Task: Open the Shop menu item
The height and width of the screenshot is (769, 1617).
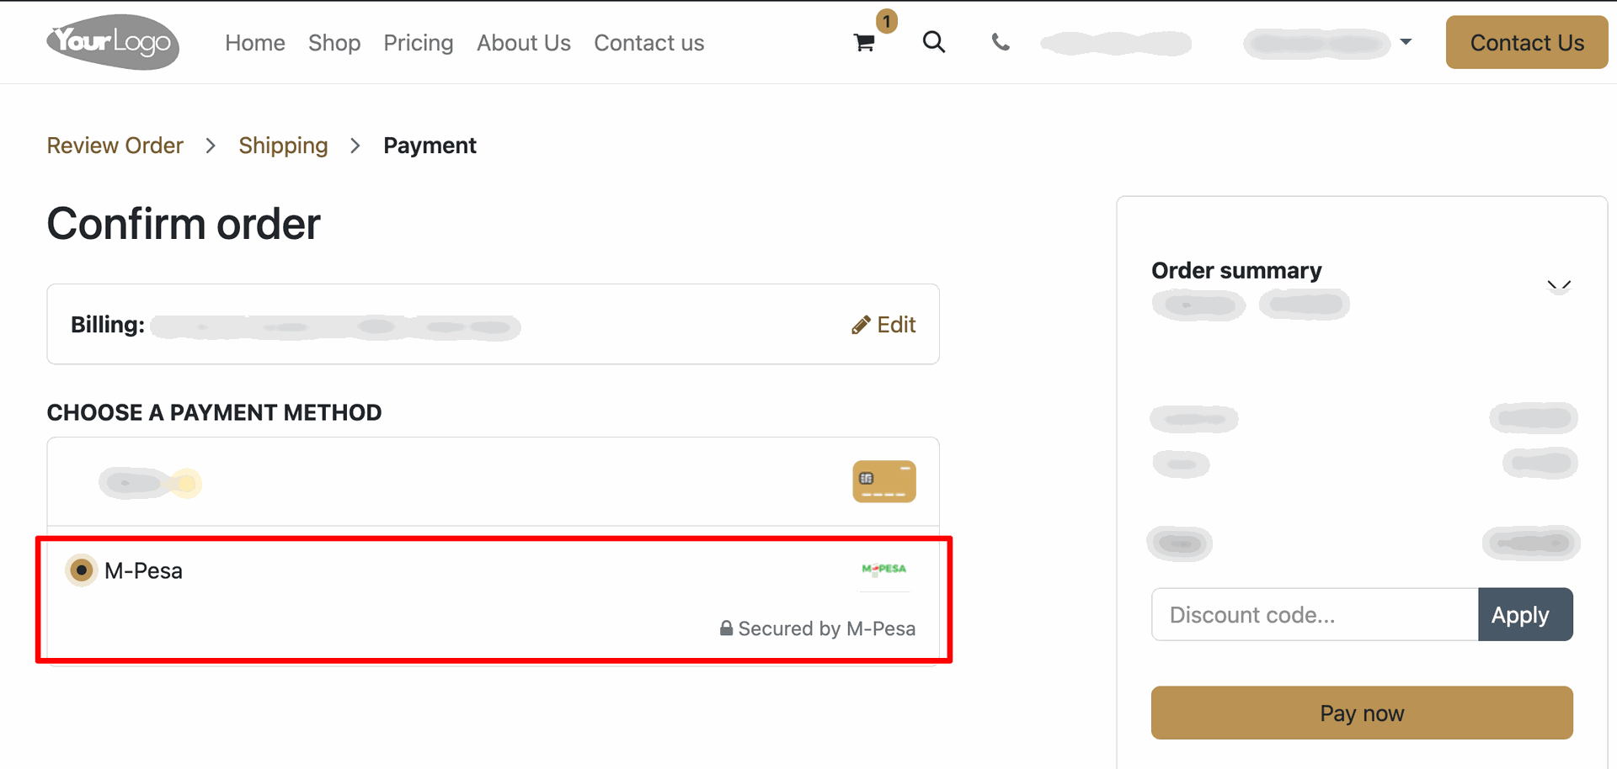Action: point(334,43)
